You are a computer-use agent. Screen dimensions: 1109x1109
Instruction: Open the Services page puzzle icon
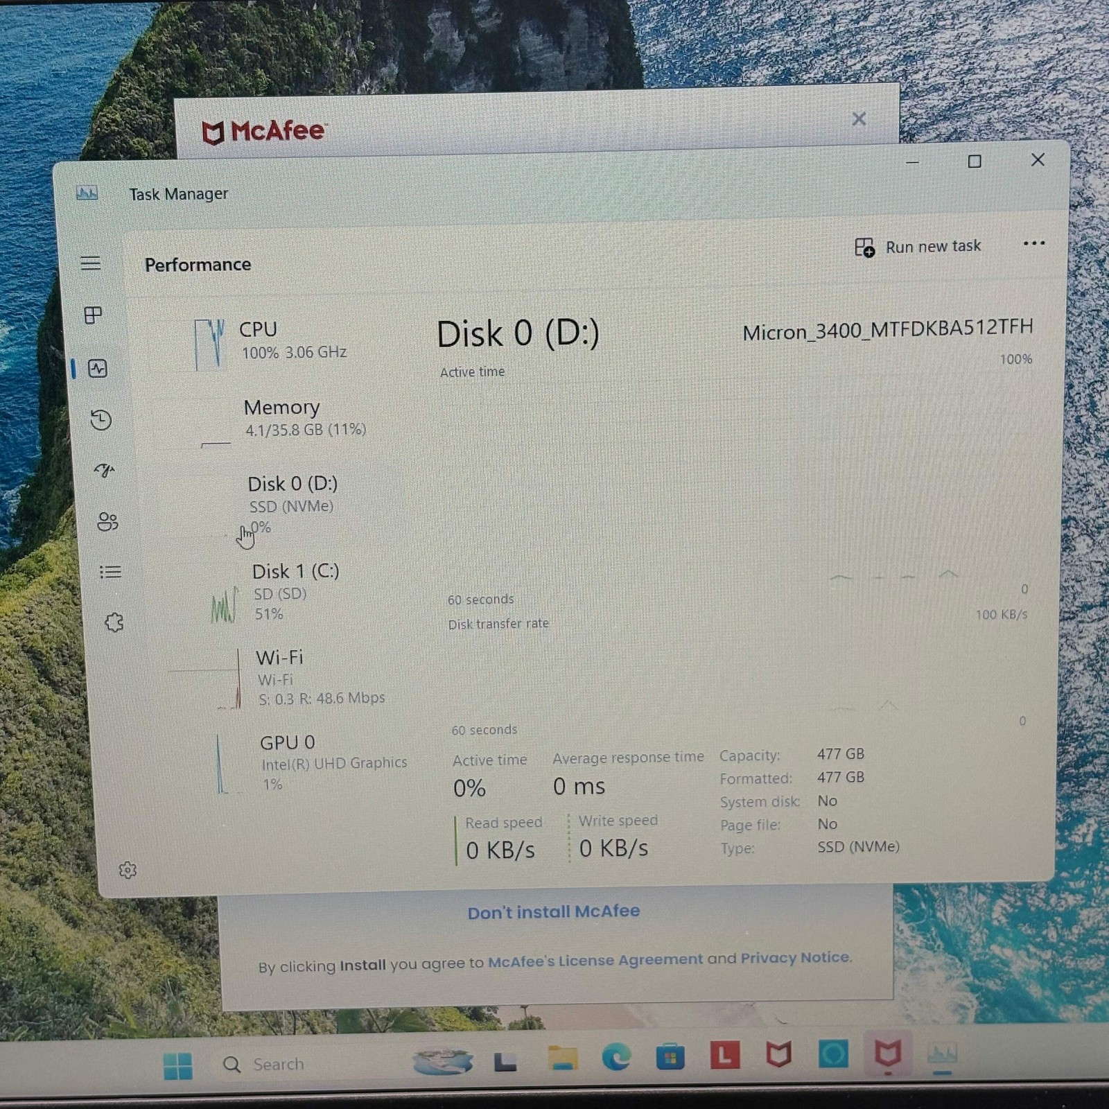pyautogui.click(x=114, y=622)
